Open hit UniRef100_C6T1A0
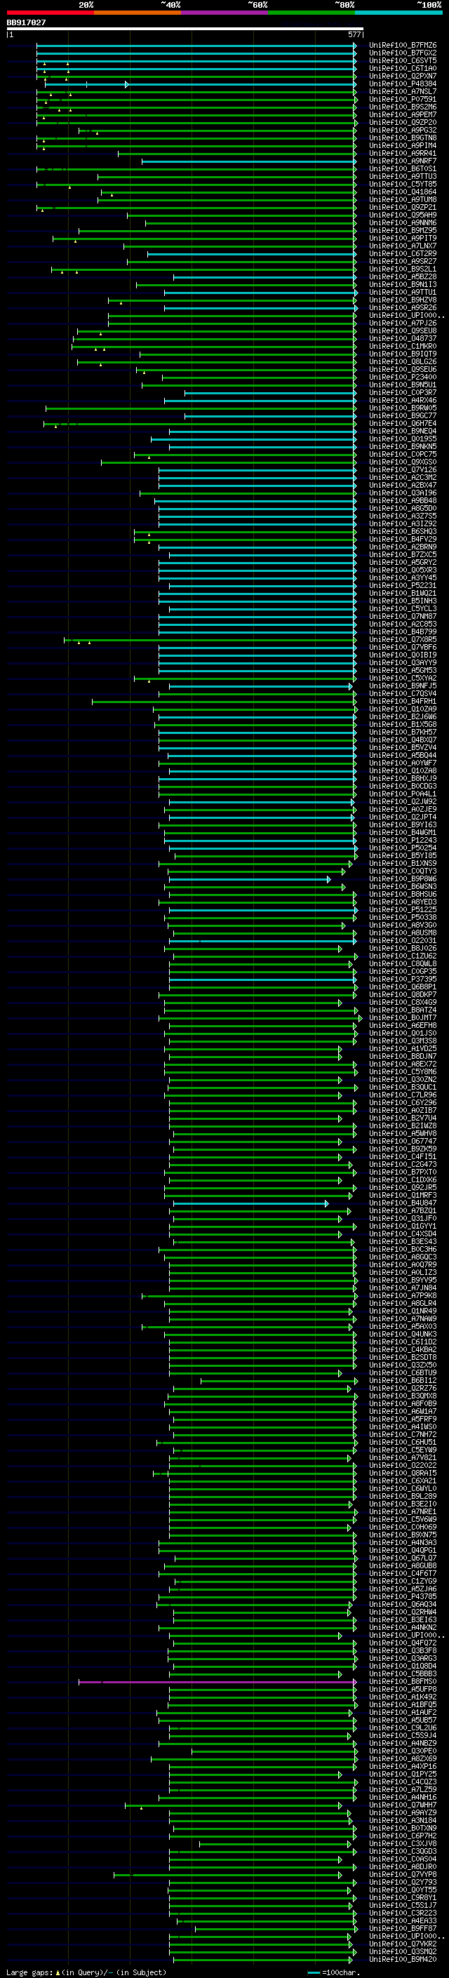 403,68
